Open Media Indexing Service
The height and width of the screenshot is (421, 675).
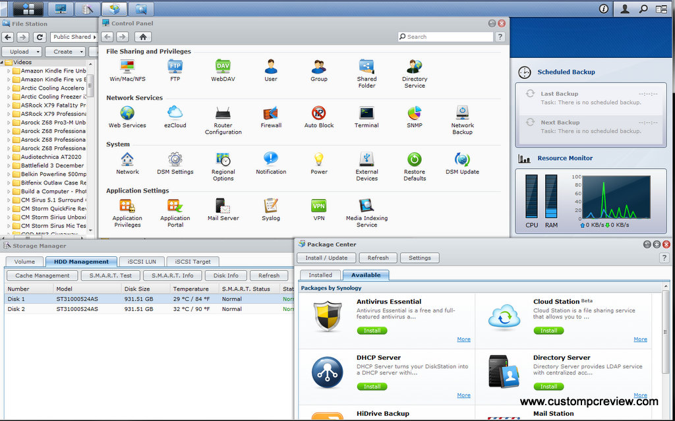[x=367, y=213]
